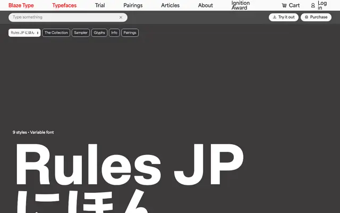Open the Typefaces menu

64,5
